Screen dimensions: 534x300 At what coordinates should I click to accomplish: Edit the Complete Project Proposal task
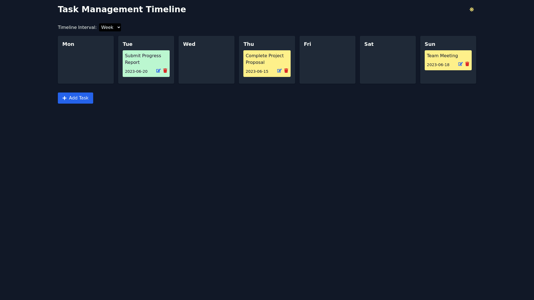point(279,71)
